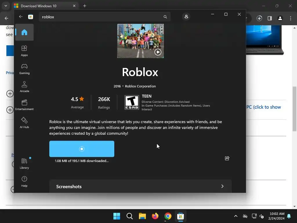The image size is (297, 223).
Task: Click the 2016 release year text
Action: (x=117, y=86)
